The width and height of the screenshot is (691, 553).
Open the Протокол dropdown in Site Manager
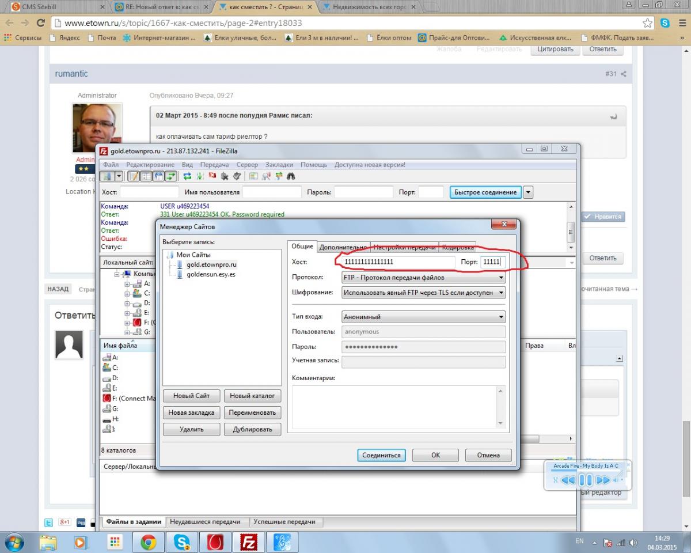pyautogui.click(x=423, y=278)
